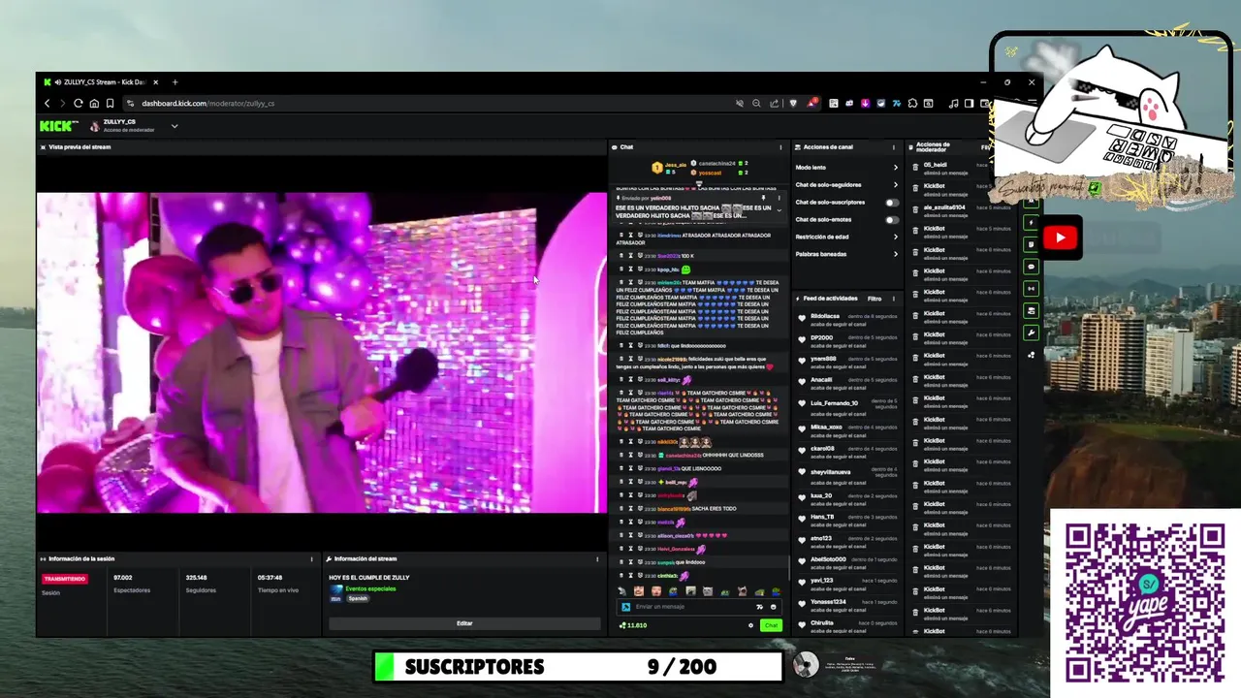Open Información del stream options menu

[597, 559]
